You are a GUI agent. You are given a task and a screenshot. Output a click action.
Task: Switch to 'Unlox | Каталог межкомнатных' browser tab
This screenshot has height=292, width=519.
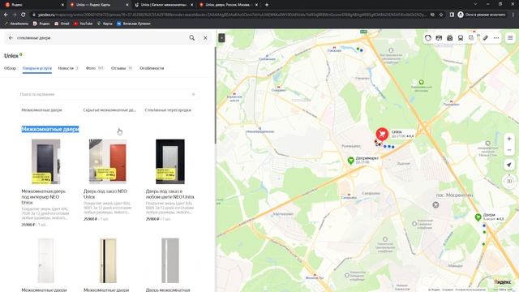pyautogui.click(x=164, y=5)
